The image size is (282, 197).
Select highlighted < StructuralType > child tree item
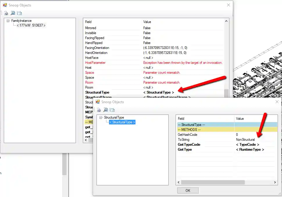click(x=122, y=122)
